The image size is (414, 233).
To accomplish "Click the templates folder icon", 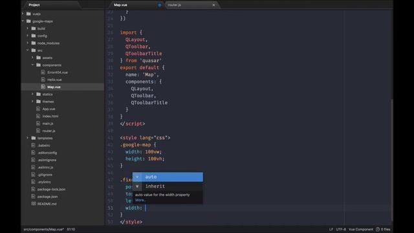I will click(34, 138).
